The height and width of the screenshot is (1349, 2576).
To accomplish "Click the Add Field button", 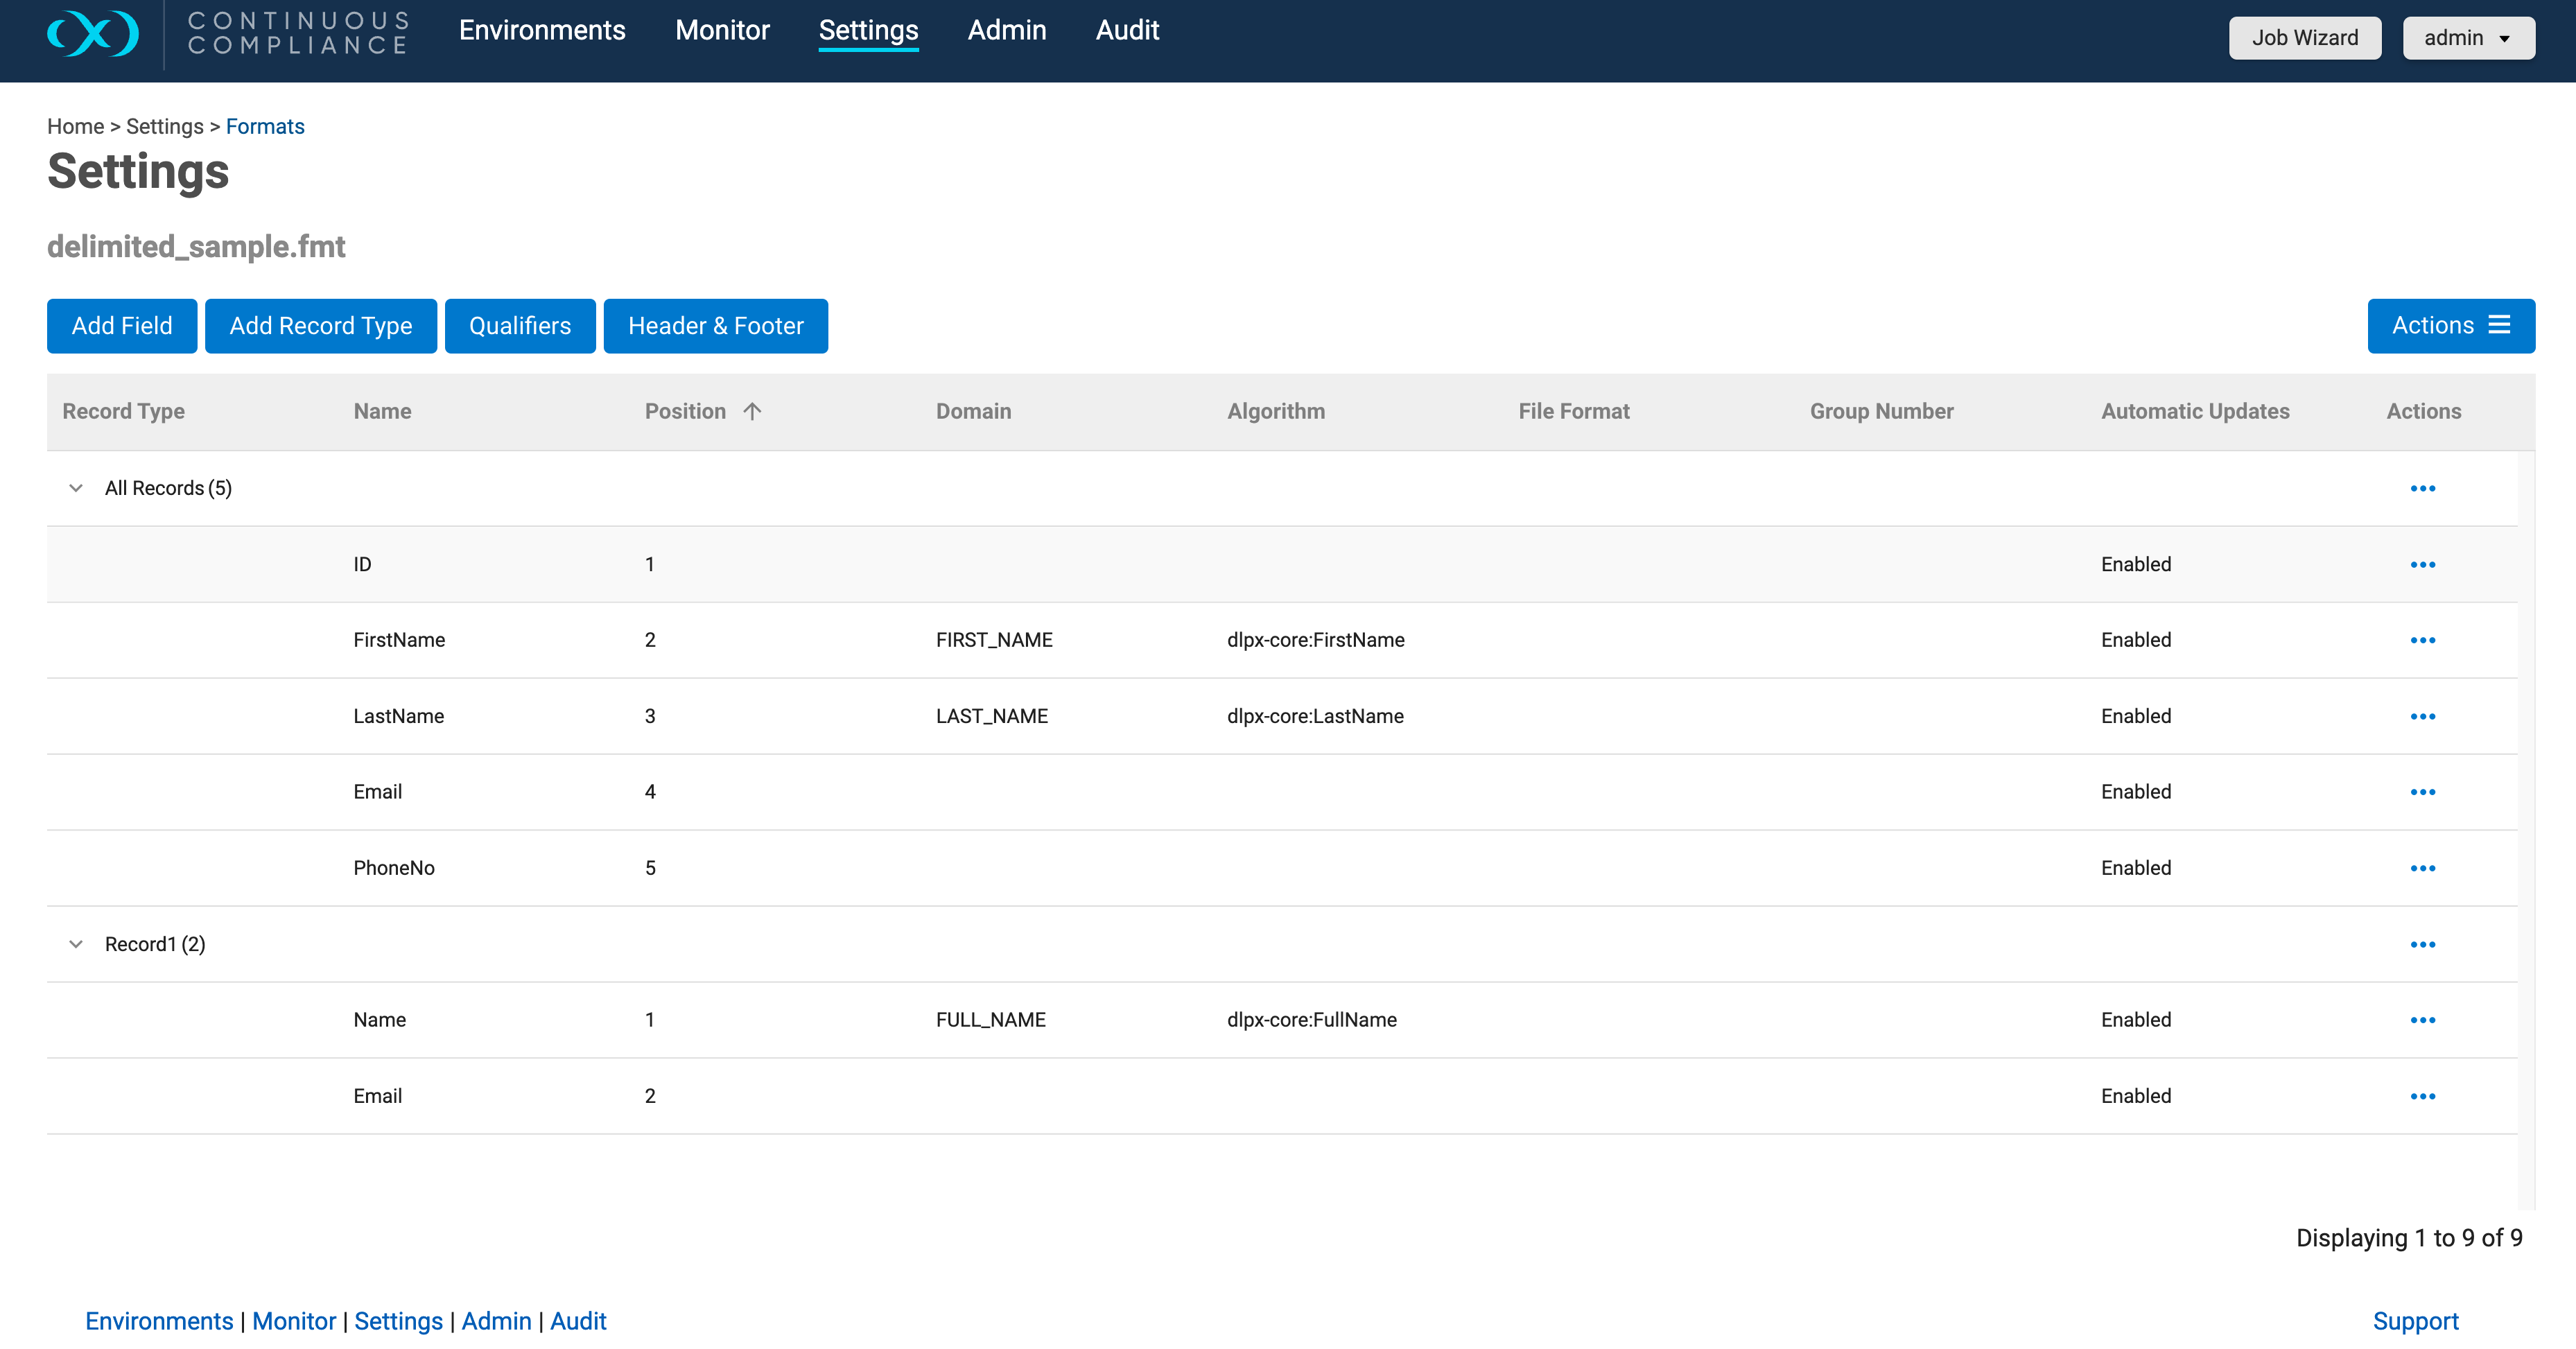I will click(122, 325).
